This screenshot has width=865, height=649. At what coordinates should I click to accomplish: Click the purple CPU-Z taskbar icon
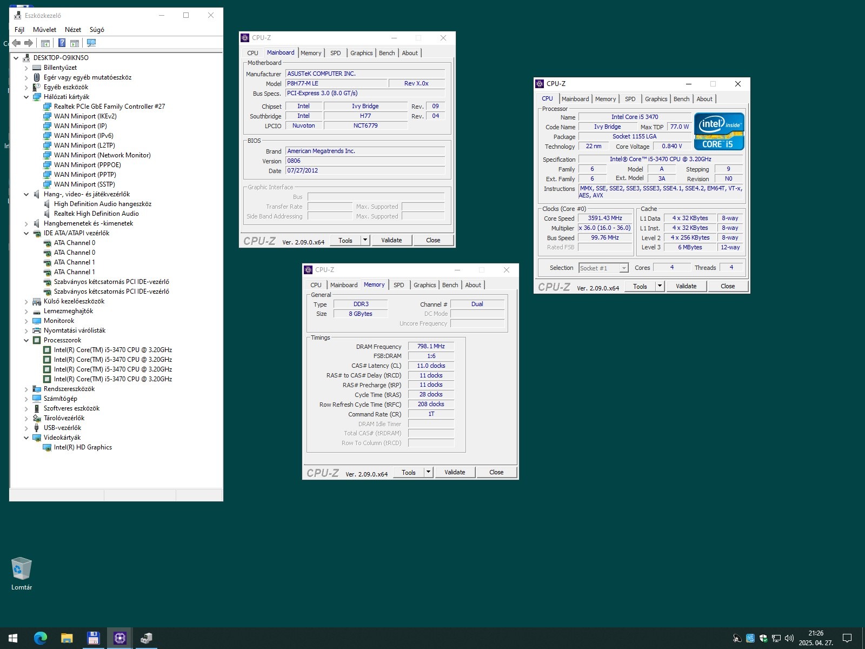pos(119,638)
